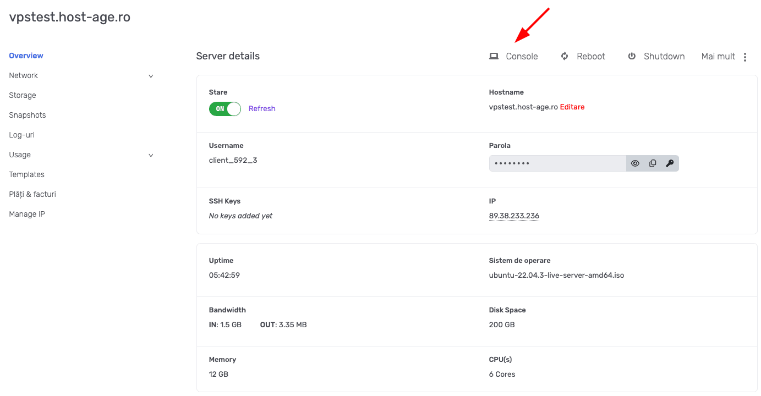Open Manage IP in sidebar
Viewport: 761px width, 396px height.
(x=27, y=214)
